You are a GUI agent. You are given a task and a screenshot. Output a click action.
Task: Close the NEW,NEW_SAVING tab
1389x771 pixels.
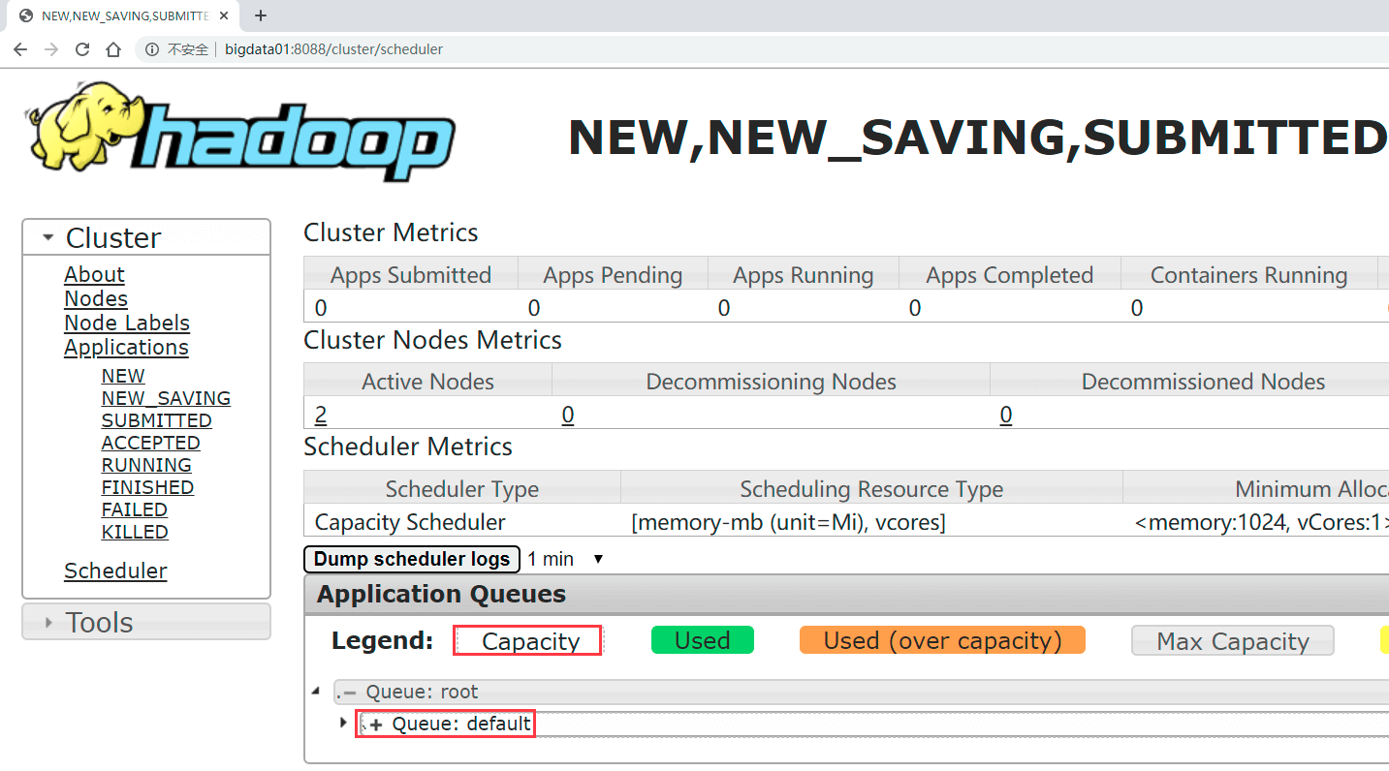coord(225,15)
